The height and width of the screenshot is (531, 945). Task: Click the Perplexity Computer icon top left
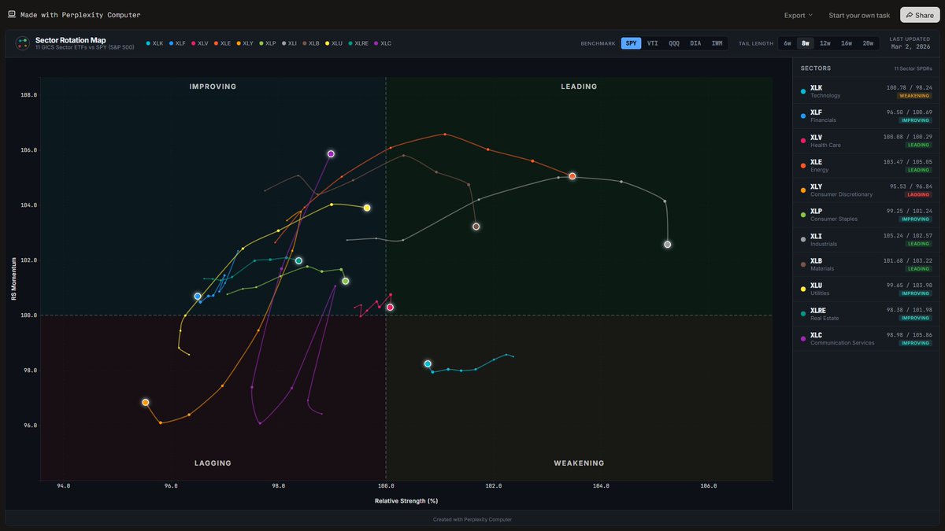11,14
